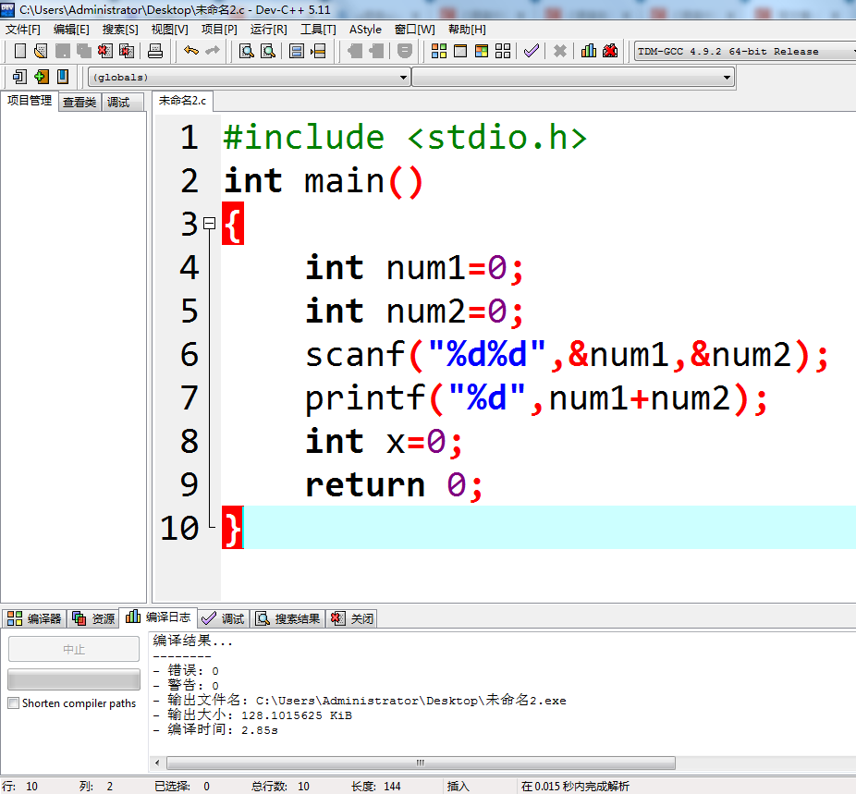Image resolution: width=856 pixels, height=794 pixels.
Task: Open the 视图[V] menu
Action: [170, 30]
